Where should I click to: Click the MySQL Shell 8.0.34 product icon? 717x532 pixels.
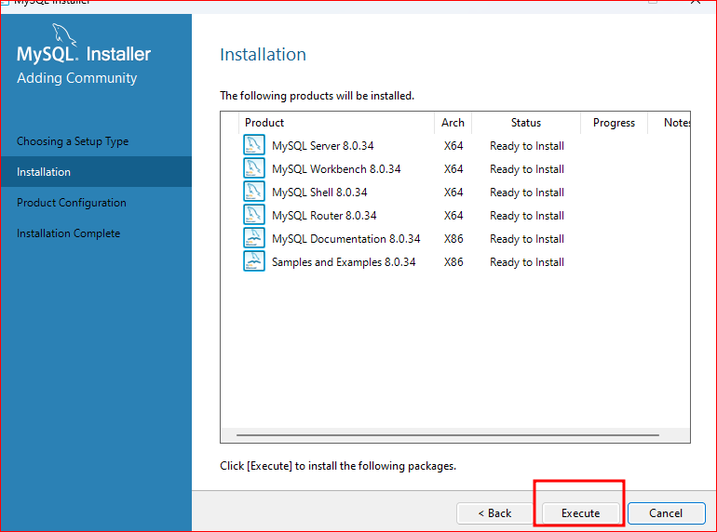click(x=254, y=192)
